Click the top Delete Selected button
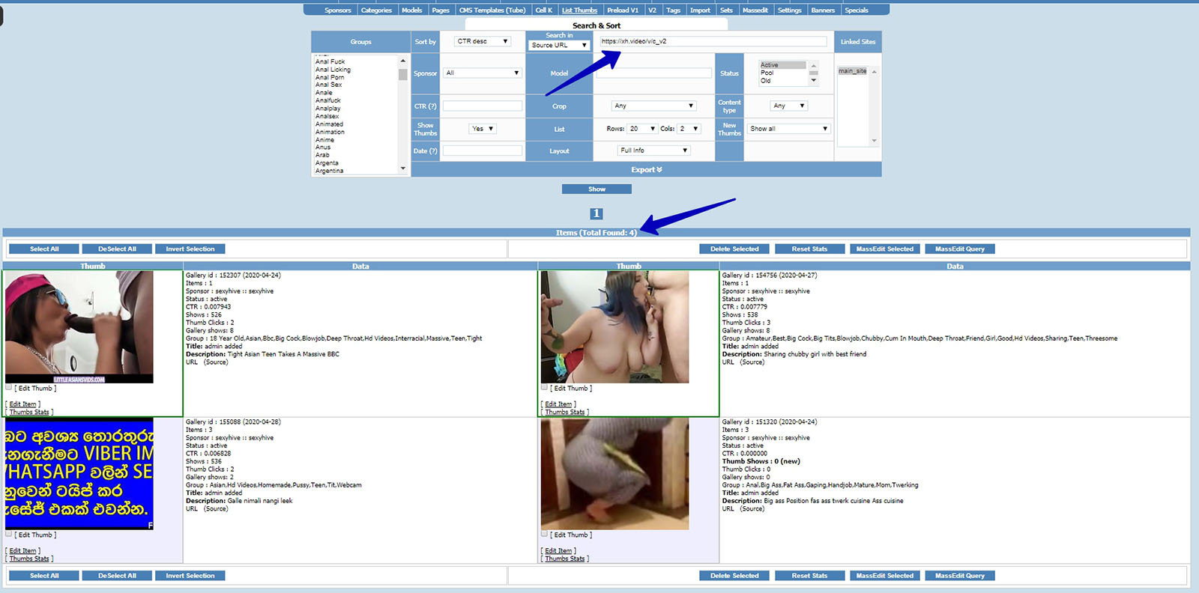1199x593 pixels. 734,249
